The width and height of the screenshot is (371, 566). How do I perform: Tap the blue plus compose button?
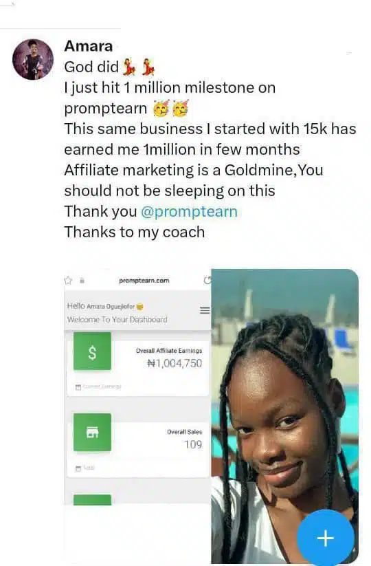[326, 538]
